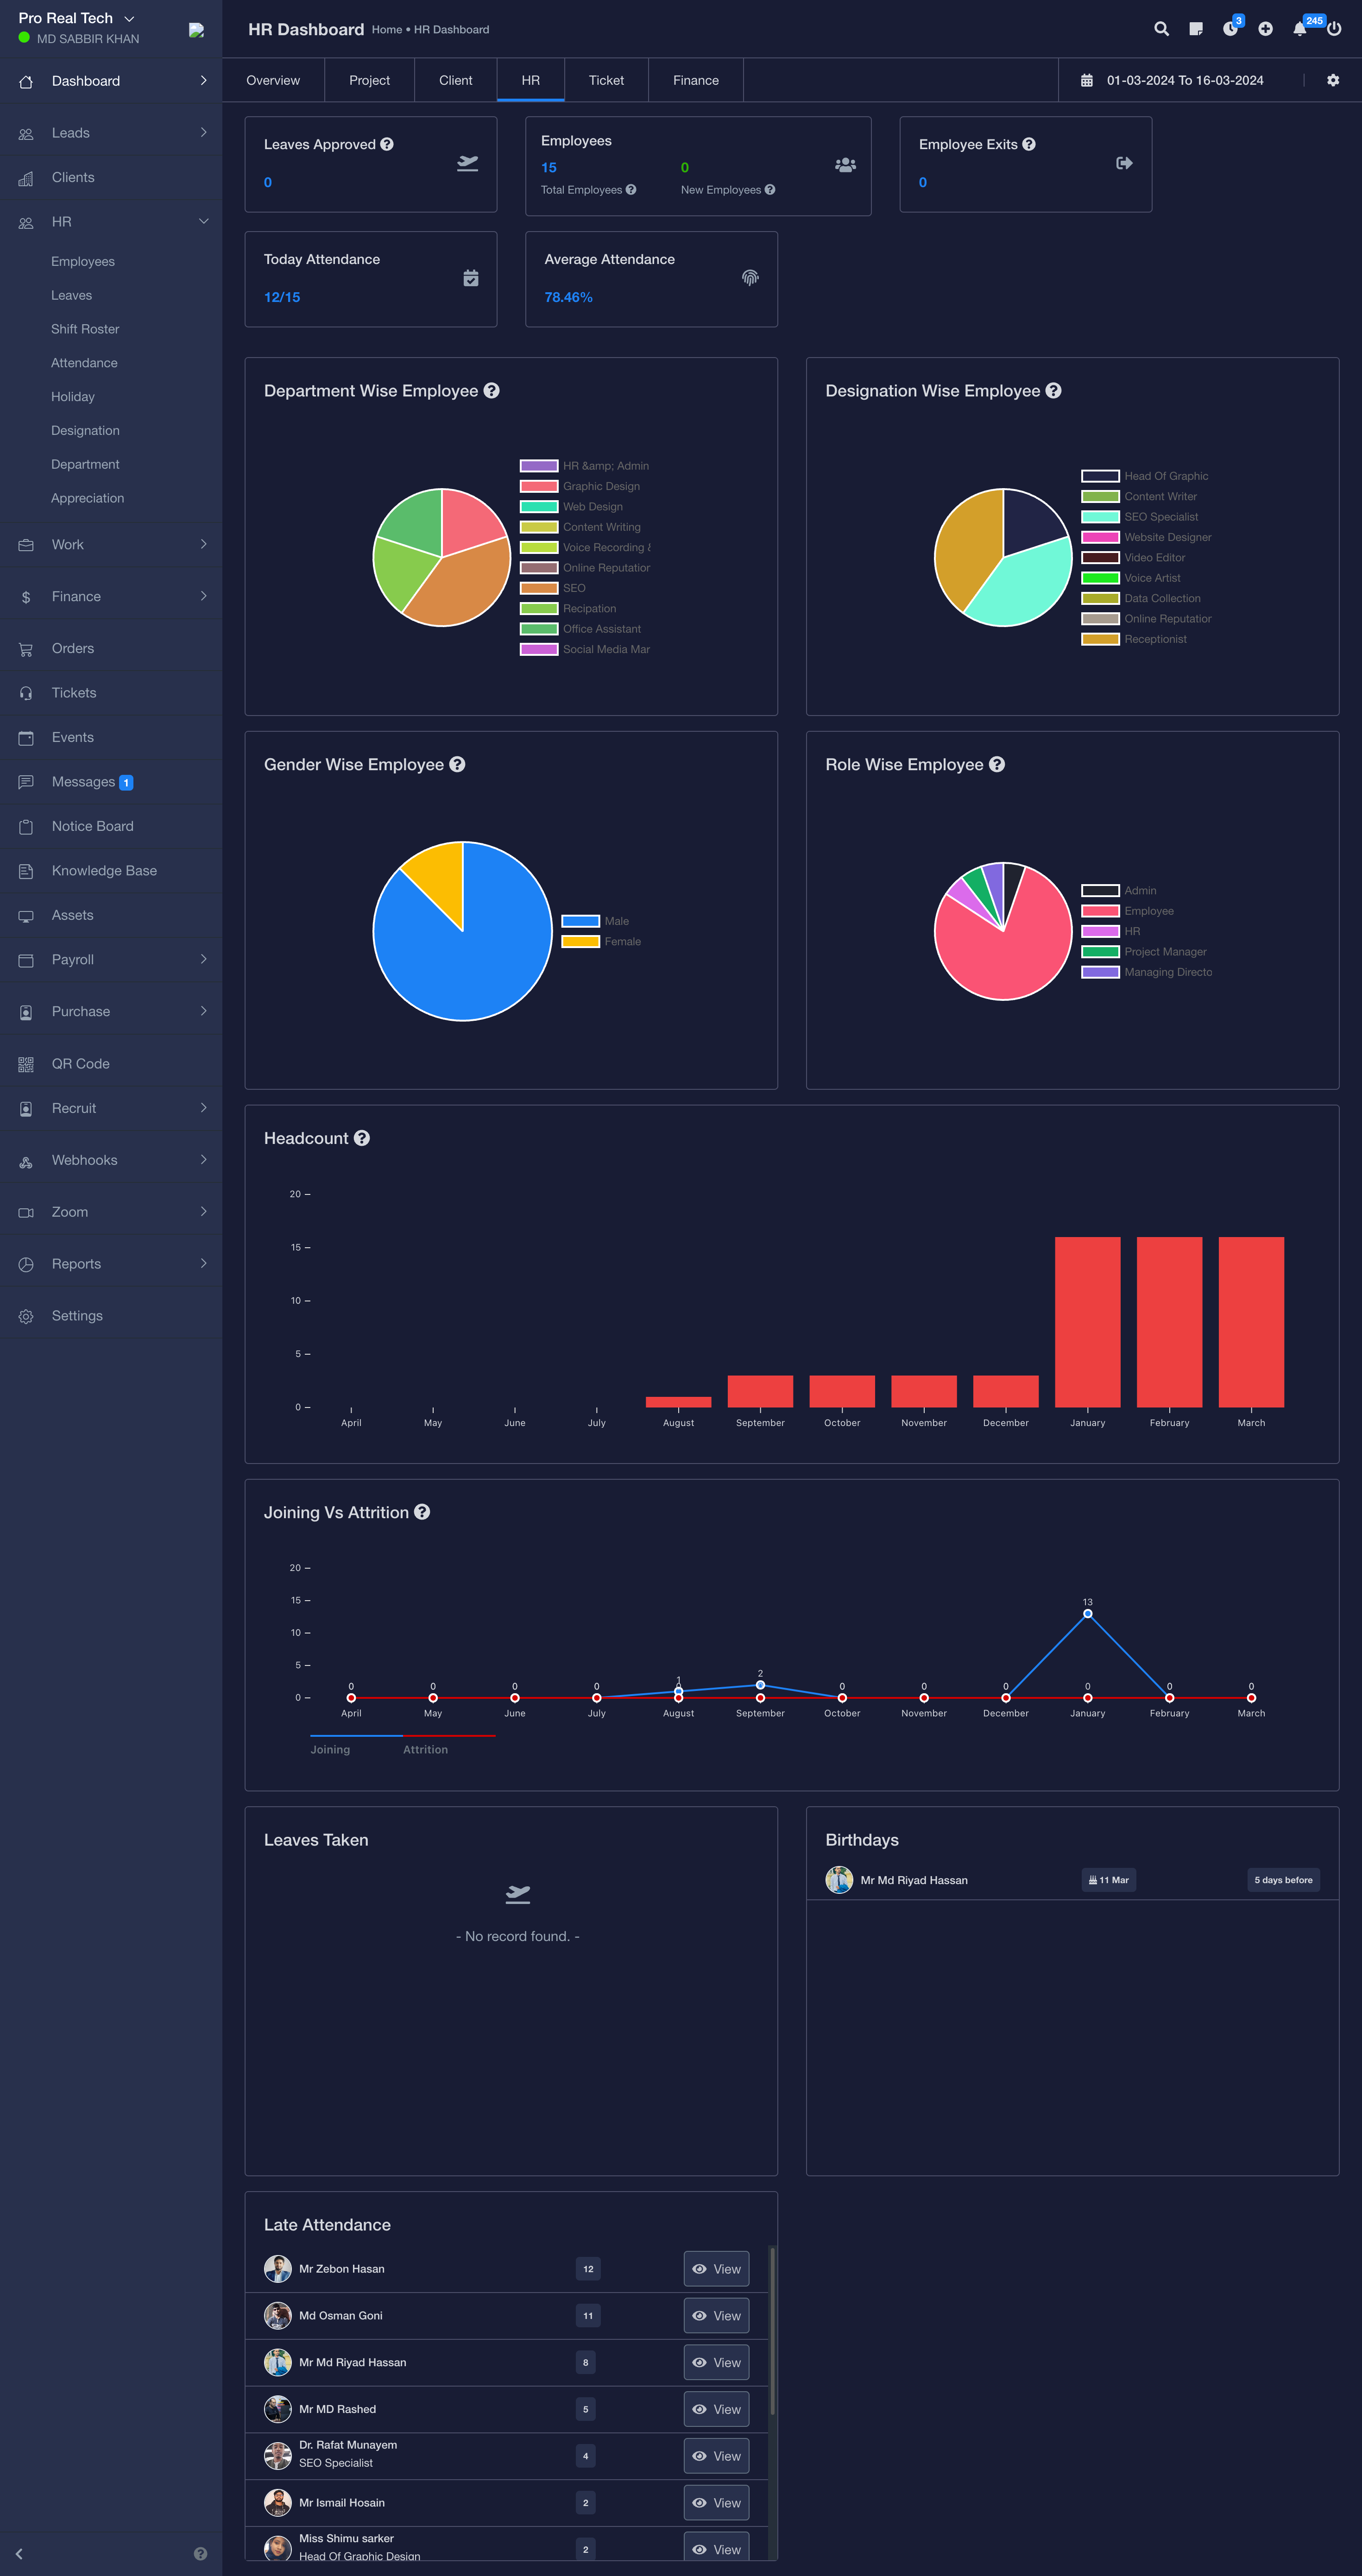1362x2576 pixels.
Task: Open the timer clock icon with badge 3
Action: tap(1230, 29)
